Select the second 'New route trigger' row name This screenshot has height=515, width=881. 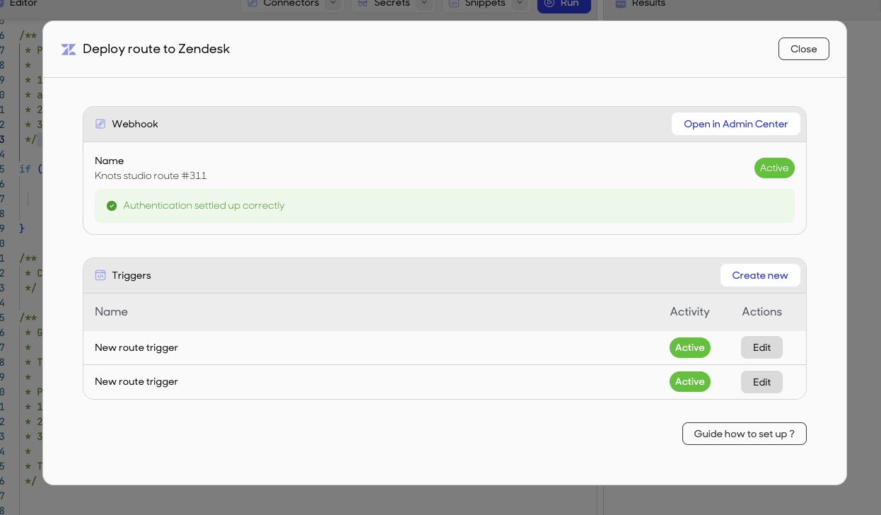tap(136, 381)
